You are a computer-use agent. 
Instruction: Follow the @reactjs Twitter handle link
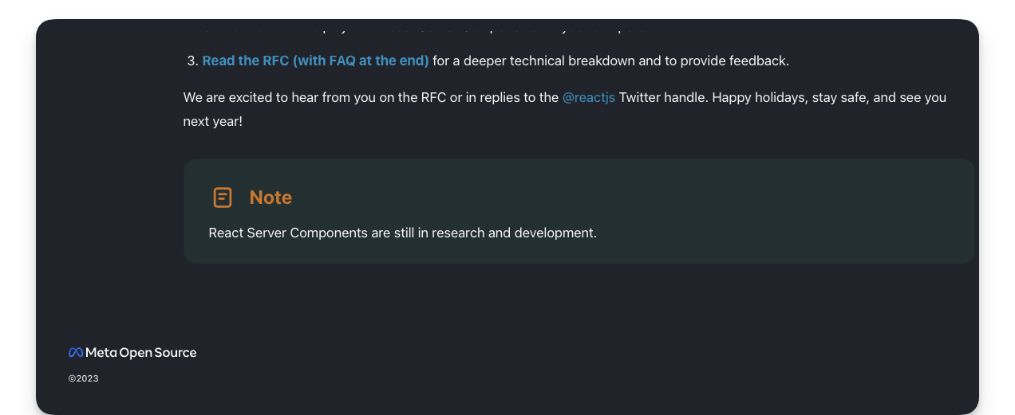pyautogui.click(x=588, y=98)
